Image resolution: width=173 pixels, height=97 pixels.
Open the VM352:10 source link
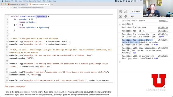163,27
